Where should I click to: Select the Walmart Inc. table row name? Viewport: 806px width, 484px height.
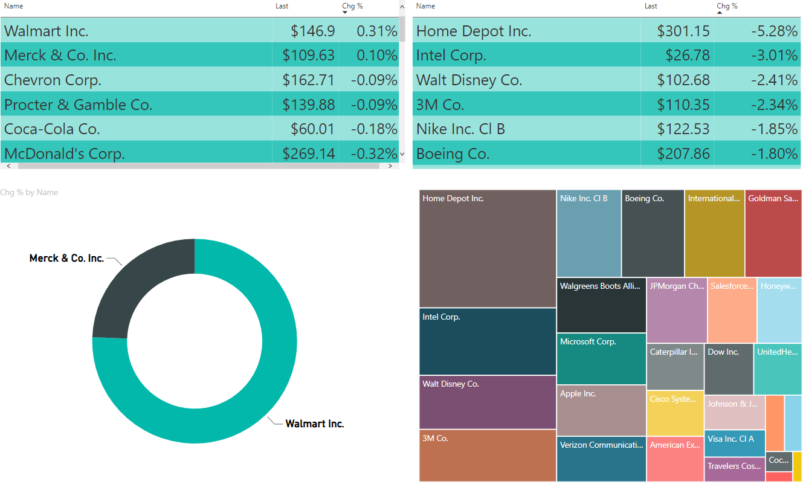click(x=47, y=31)
